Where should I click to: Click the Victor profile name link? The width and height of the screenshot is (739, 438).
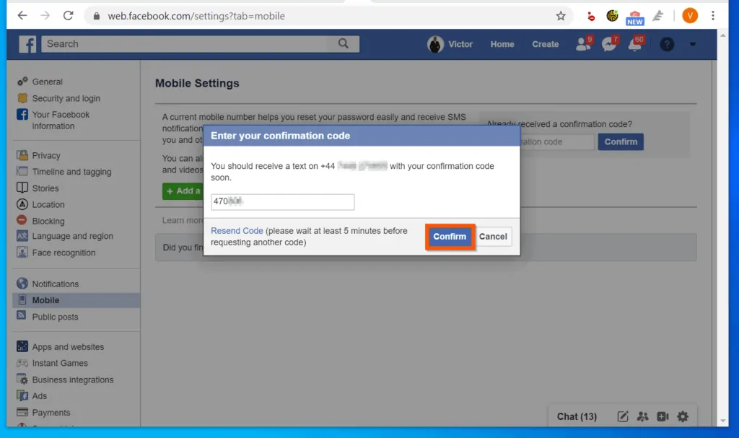(x=460, y=44)
